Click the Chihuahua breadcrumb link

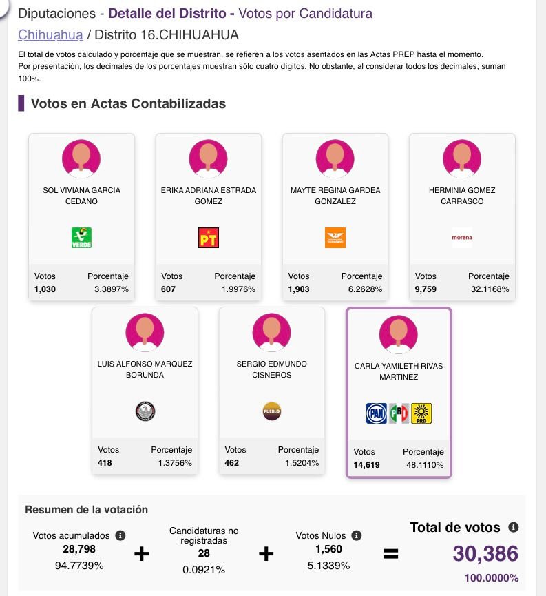(50, 35)
